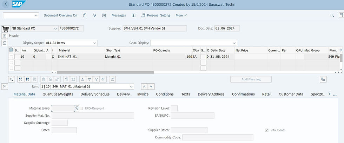Create a new purchase order document
Image resolution: width=344 pixels, height=143 pixels.
[x=85, y=15]
